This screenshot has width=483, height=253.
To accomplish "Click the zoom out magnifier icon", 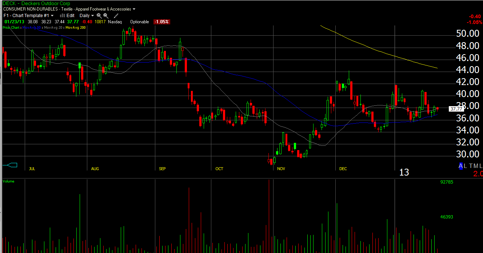I will click(x=105, y=16).
